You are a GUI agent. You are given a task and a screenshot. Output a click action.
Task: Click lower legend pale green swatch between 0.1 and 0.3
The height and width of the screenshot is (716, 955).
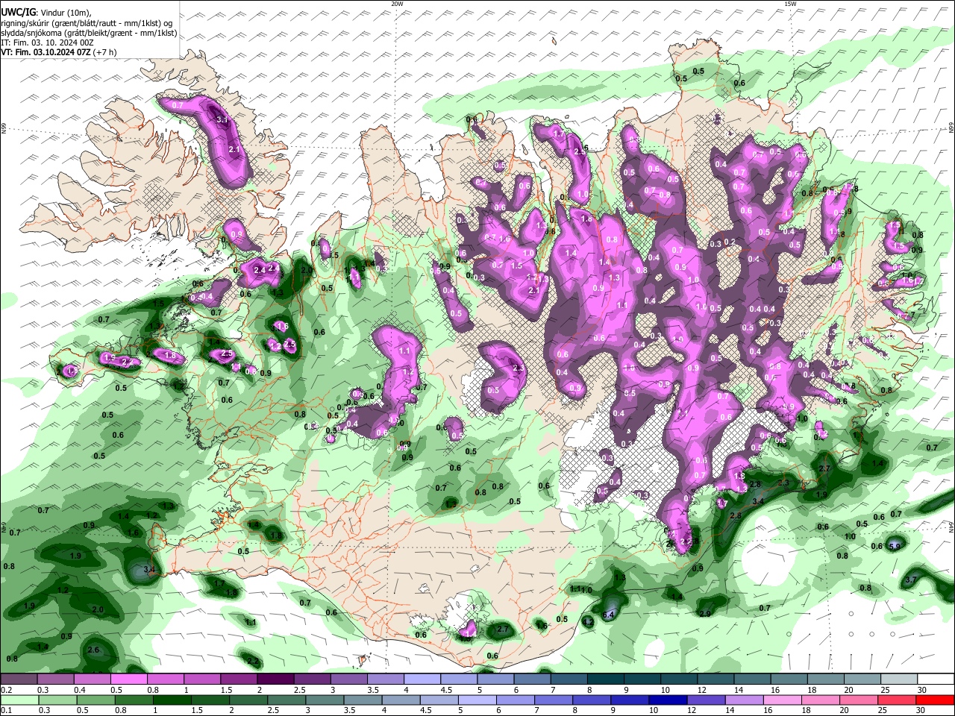pos(19,700)
